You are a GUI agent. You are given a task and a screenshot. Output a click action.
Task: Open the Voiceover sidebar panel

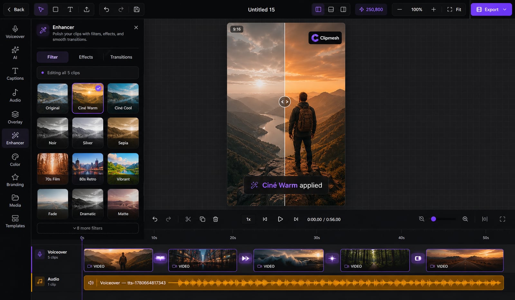[15, 32]
